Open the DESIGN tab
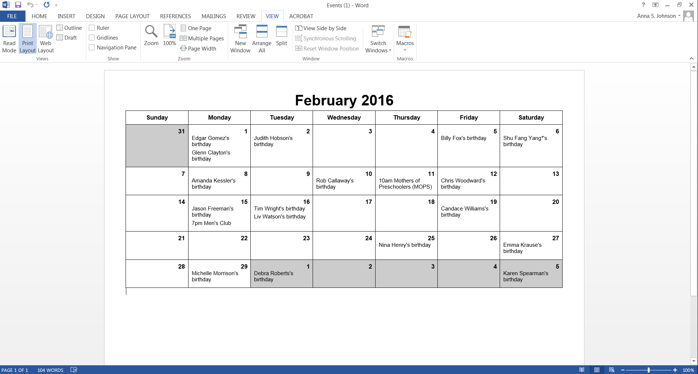Image resolution: width=698 pixels, height=374 pixels. 95,16
